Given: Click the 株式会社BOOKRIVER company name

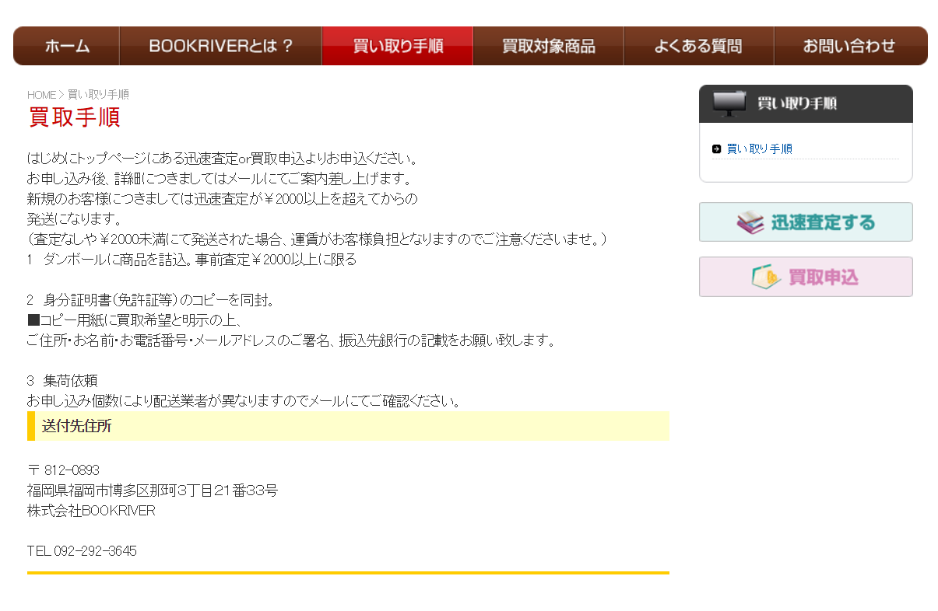Looking at the screenshot, I should click(x=91, y=511).
